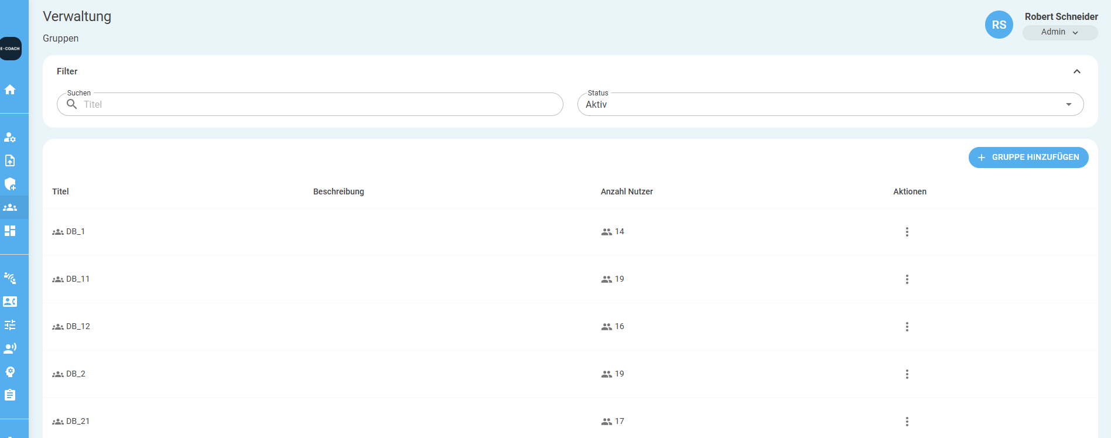The height and width of the screenshot is (438, 1111).
Task: Open actions menu for DB_2
Action: pos(907,374)
